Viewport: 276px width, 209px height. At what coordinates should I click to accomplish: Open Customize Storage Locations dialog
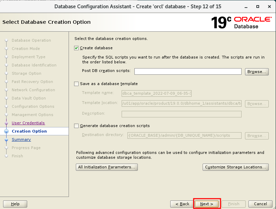(236, 167)
